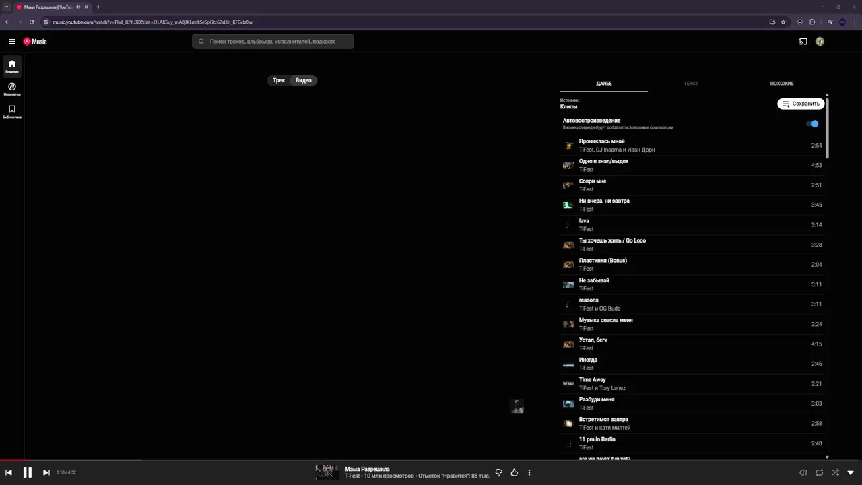This screenshot has height=485, width=862.
Task: Play Иногда from the queue
Action: pyautogui.click(x=692, y=364)
